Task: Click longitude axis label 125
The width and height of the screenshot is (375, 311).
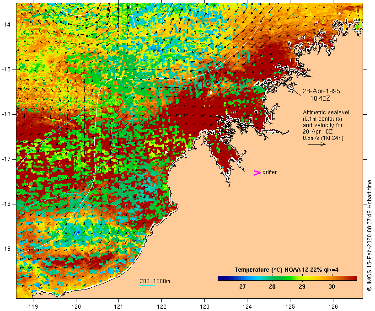Action: [x=290, y=306]
